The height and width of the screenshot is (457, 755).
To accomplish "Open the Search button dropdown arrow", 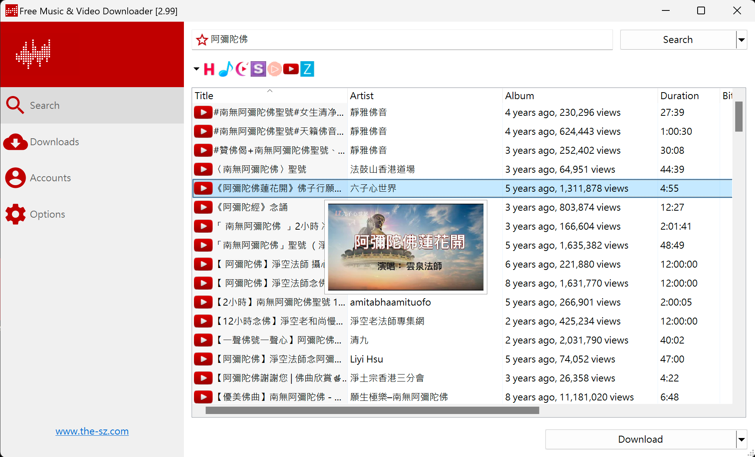I will coord(741,40).
